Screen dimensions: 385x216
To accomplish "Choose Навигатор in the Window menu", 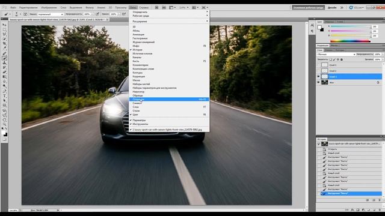I will click(169, 92).
